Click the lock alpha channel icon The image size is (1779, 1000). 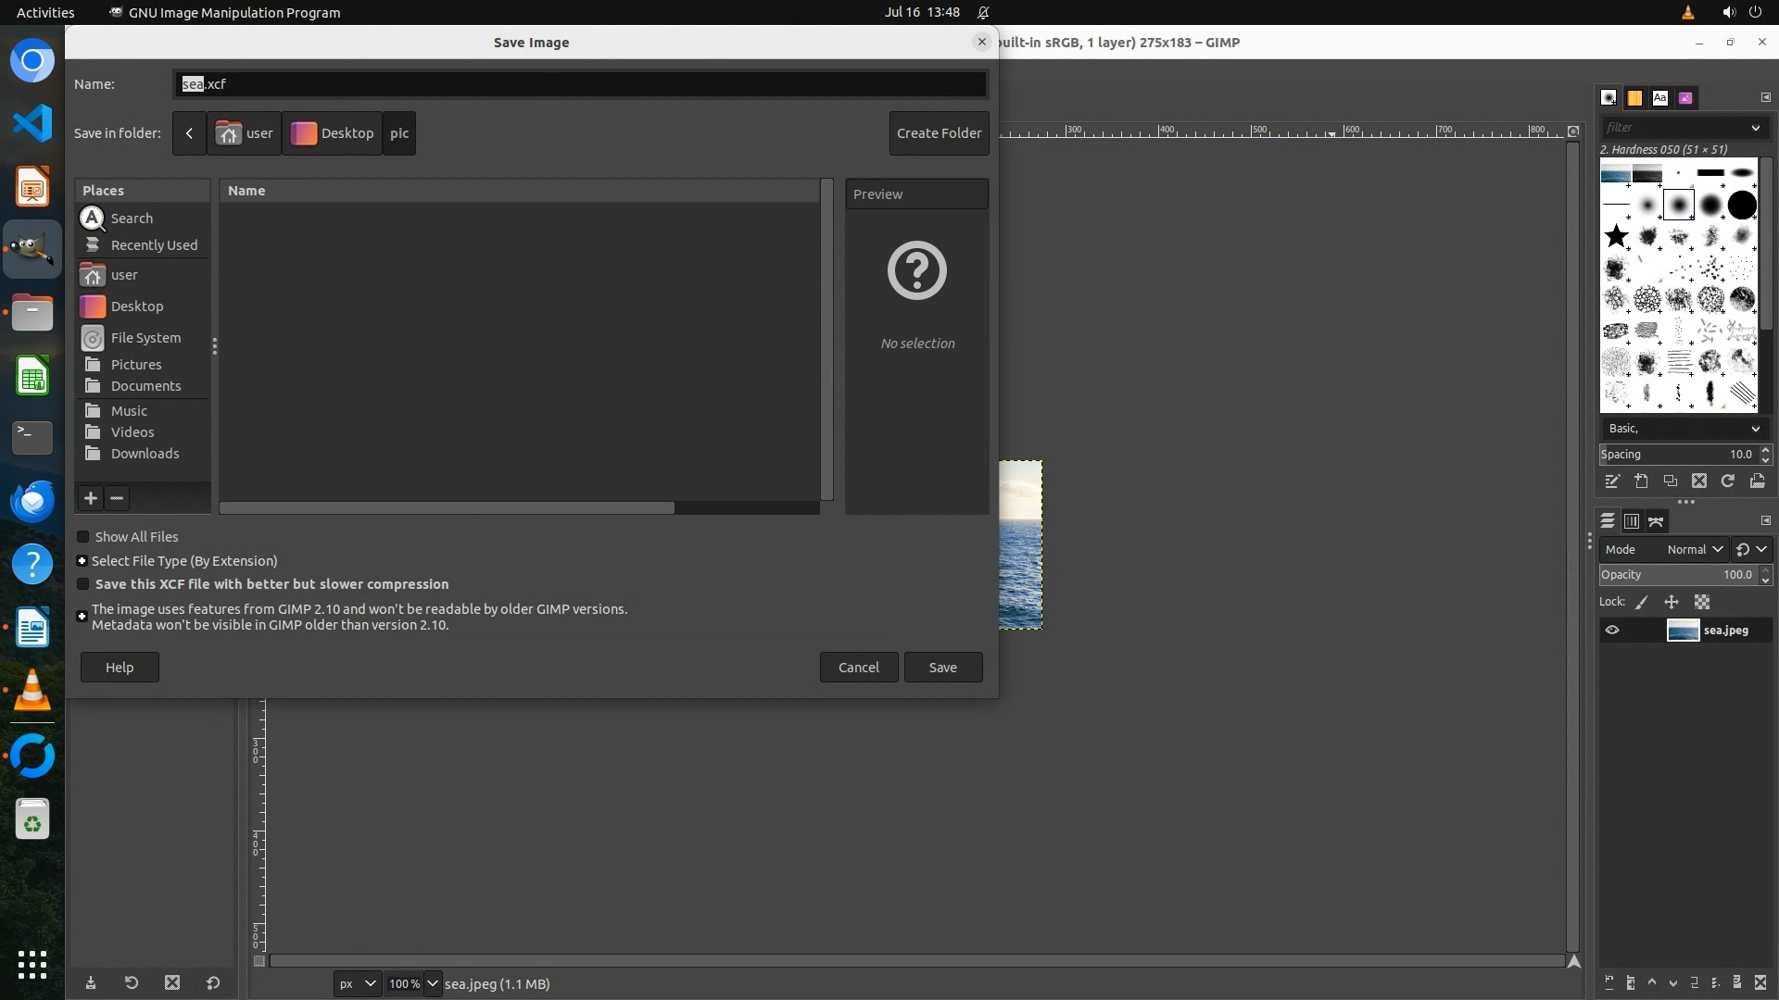[1702, 602]
